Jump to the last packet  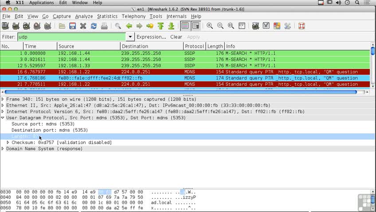[x=171, y=26]
